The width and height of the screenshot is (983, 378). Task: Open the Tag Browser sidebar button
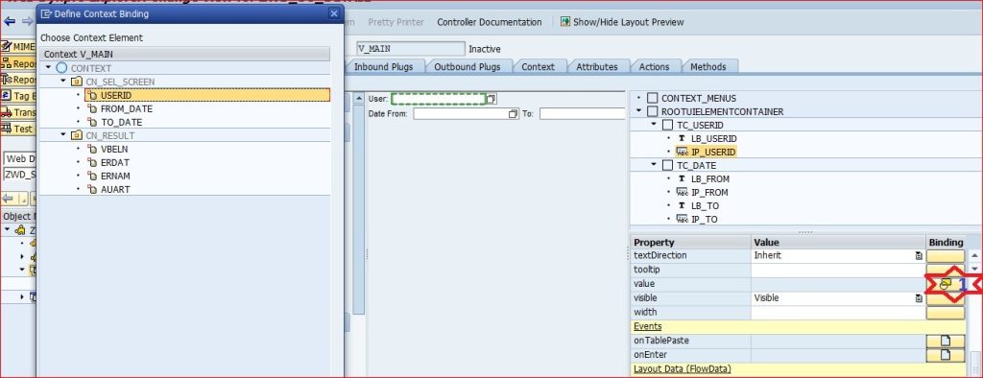click(x=18, y=96)
